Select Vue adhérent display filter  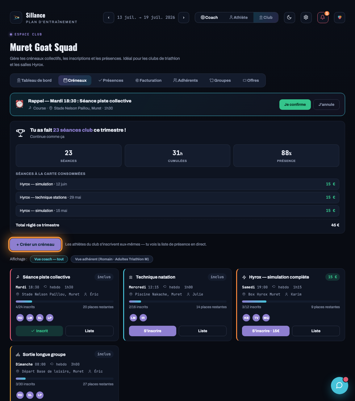click(x=112, y=259)
